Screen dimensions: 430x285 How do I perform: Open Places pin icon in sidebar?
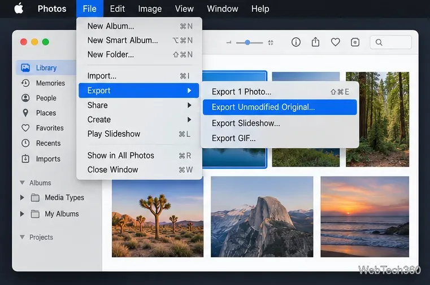25,113
